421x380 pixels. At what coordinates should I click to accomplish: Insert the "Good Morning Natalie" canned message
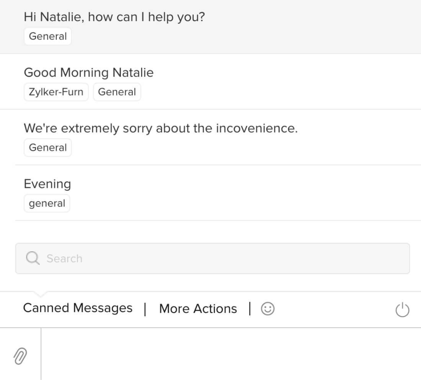pos(88,73)
